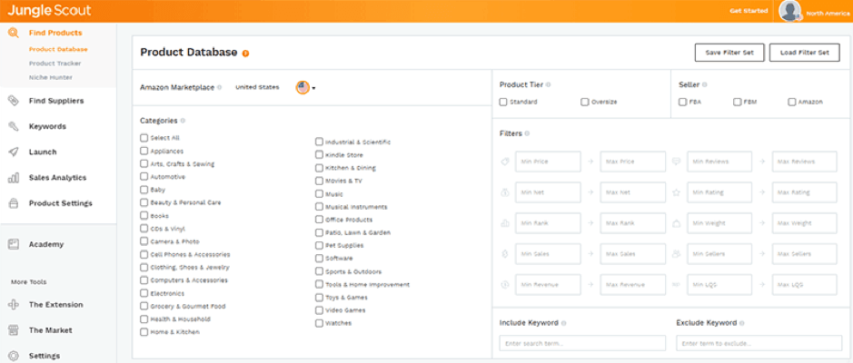Open the Amazon Marketplace country dropdown

[x=306, y=88]
